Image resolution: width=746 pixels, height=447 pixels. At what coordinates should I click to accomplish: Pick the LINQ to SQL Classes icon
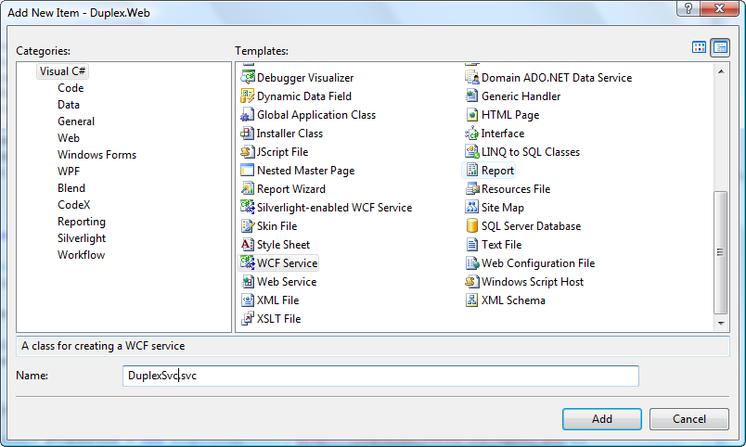coord(471,151)
